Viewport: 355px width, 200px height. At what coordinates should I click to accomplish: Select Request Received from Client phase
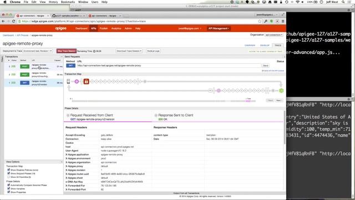(108, 117)
